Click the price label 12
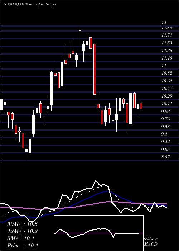Screen dimensions: 179x251 pos(164,23)
